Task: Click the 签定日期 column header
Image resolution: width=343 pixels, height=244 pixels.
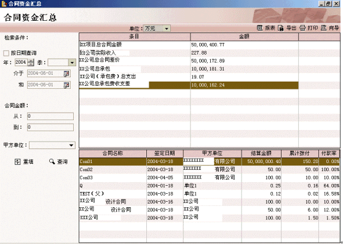Action: coord(165,153)
